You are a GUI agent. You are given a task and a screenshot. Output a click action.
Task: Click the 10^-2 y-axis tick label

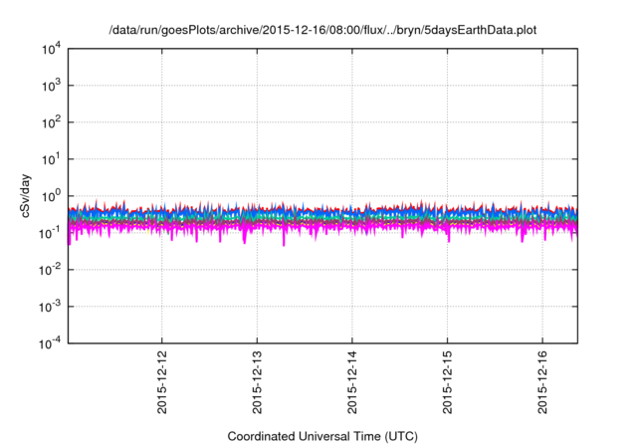point(50,270)
